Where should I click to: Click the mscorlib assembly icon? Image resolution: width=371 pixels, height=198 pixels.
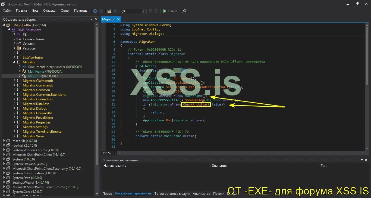click(x=8, y=141)
